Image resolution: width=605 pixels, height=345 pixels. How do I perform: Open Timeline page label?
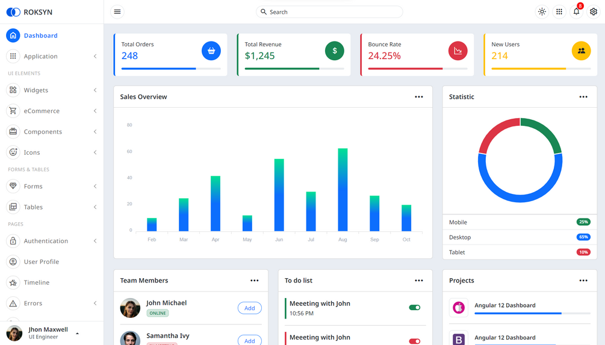pos(37,282)
